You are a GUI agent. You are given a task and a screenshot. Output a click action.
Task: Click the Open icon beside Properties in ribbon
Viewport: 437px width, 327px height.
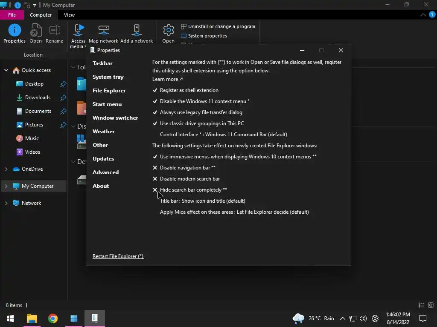(36, 33)
